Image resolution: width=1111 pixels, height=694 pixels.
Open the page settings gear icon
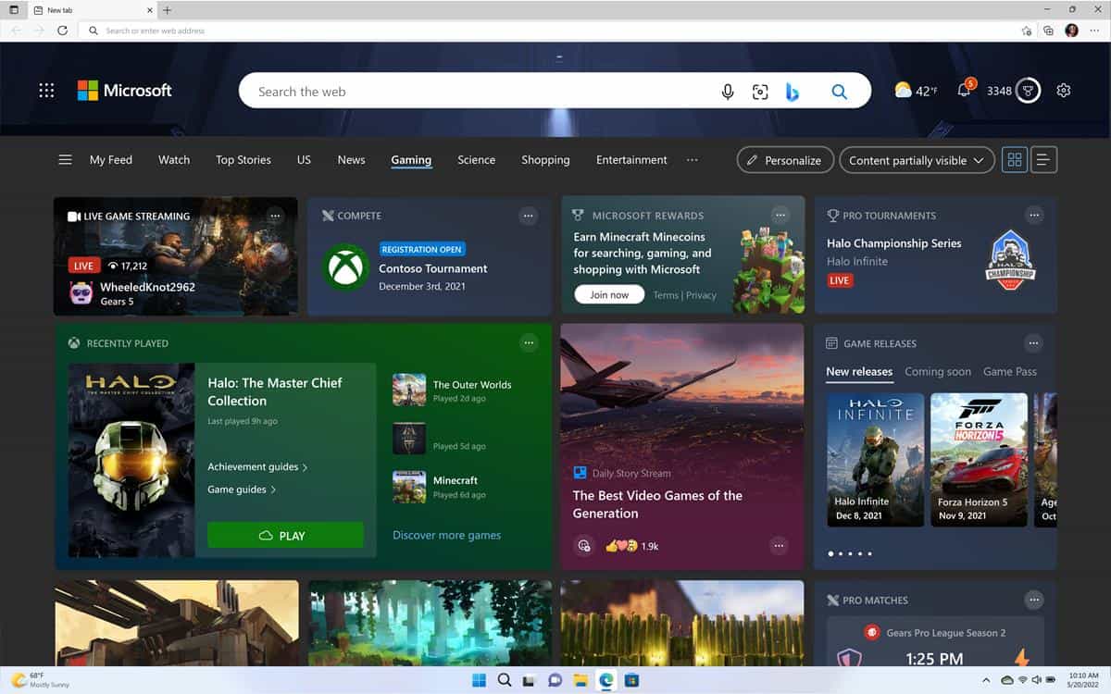click(x=1063, y=90)
